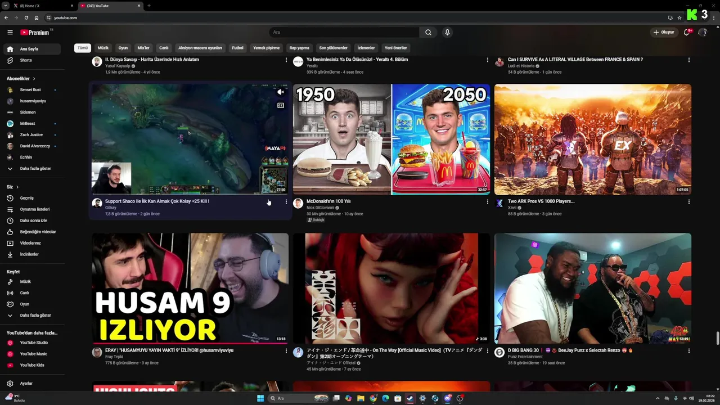Open Ayarlar settings in sidebar
Viewport: 720px width, 405px height.
point(31,383)
